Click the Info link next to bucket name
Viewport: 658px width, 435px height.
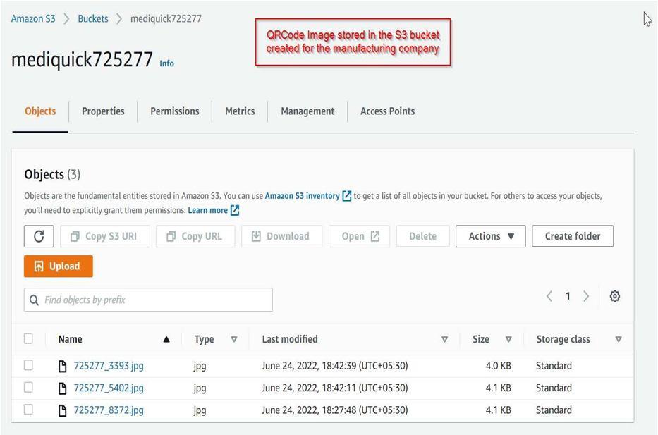pyautogui.click(x=166, y=63)
